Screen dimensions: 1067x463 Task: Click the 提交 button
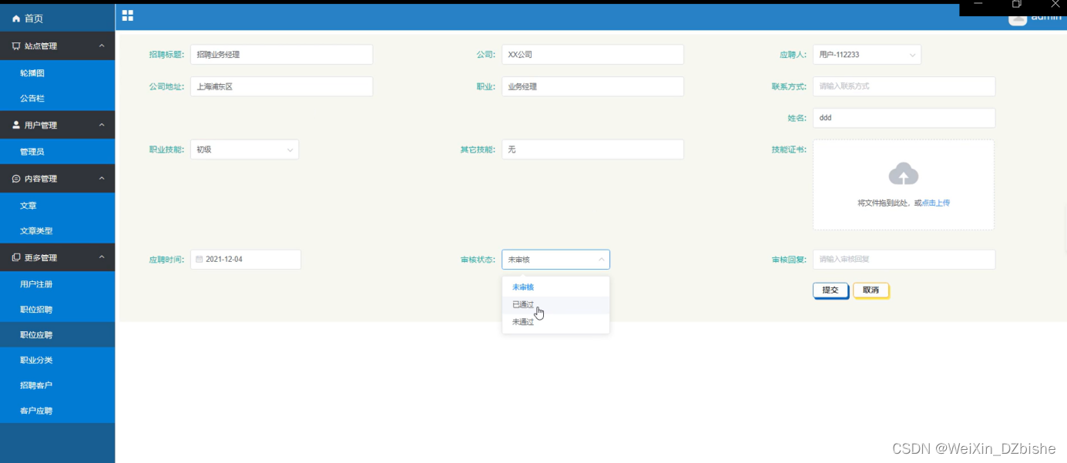coord(830,290)
